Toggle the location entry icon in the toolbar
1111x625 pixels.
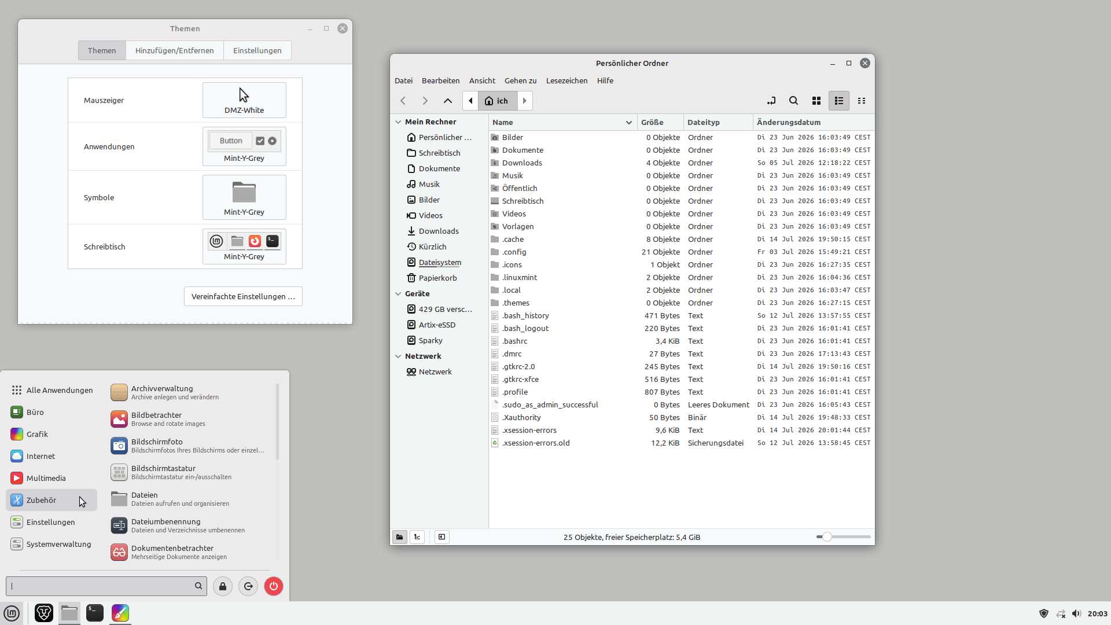771,101
